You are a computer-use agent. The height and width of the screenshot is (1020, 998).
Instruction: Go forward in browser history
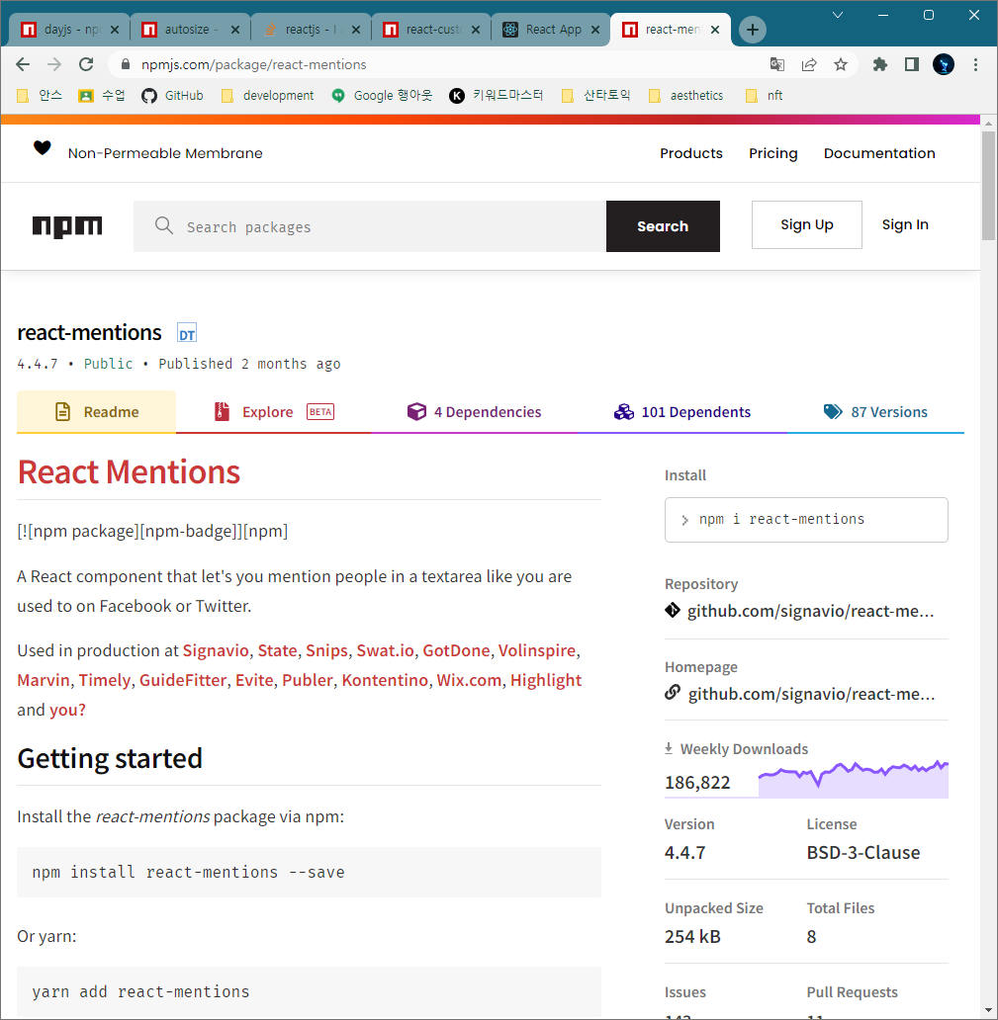54,64
